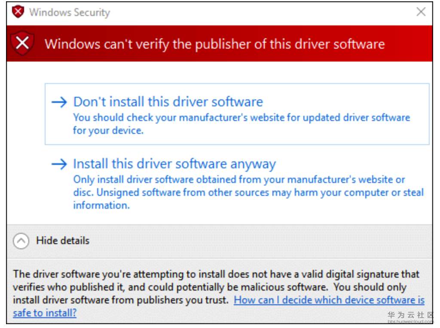The image size is (440, 328).
Task: Click the Windows Security shield icon in title bar
Action: (18, 12)
